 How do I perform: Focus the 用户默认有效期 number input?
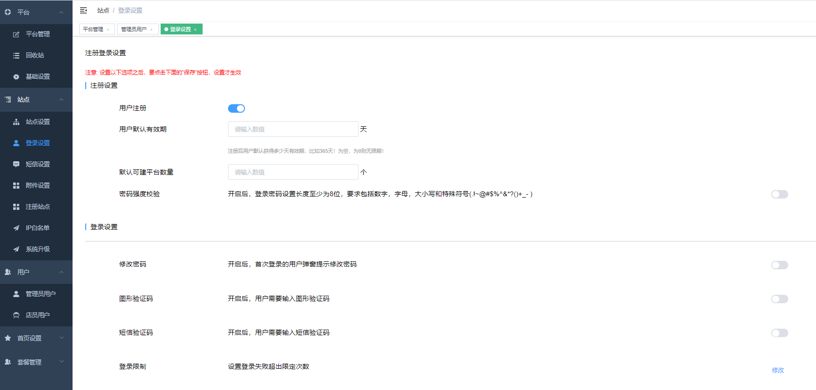coord(293,129)
